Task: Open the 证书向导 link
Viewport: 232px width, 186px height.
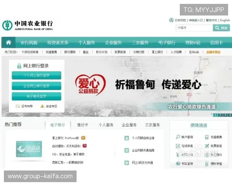Action: click(x=27, y=106)
